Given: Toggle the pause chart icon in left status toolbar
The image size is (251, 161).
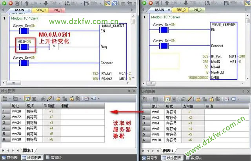Looking at the screenshot, I should pyautogui.click(x=33, y=99).
